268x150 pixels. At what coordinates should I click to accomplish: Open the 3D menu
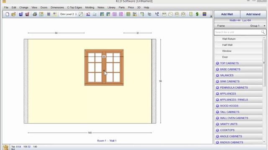click(x=139, y=7)
